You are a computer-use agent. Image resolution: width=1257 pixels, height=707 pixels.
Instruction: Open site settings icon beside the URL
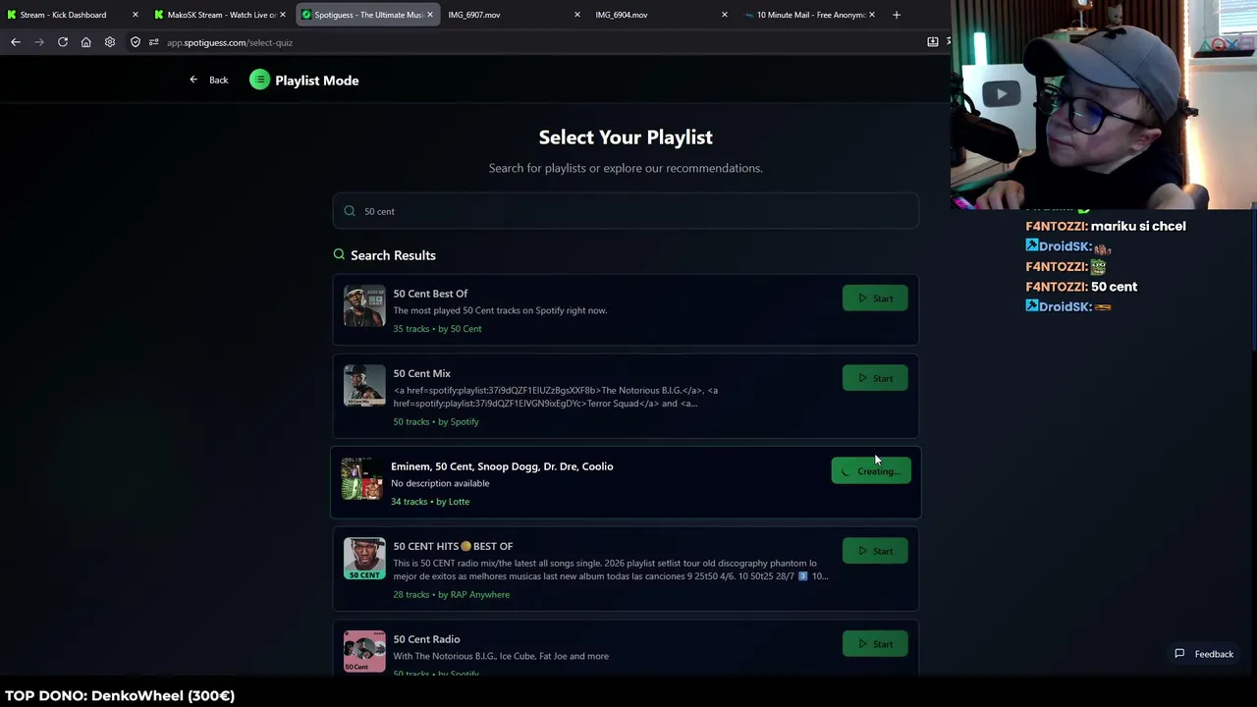point(153,42)
